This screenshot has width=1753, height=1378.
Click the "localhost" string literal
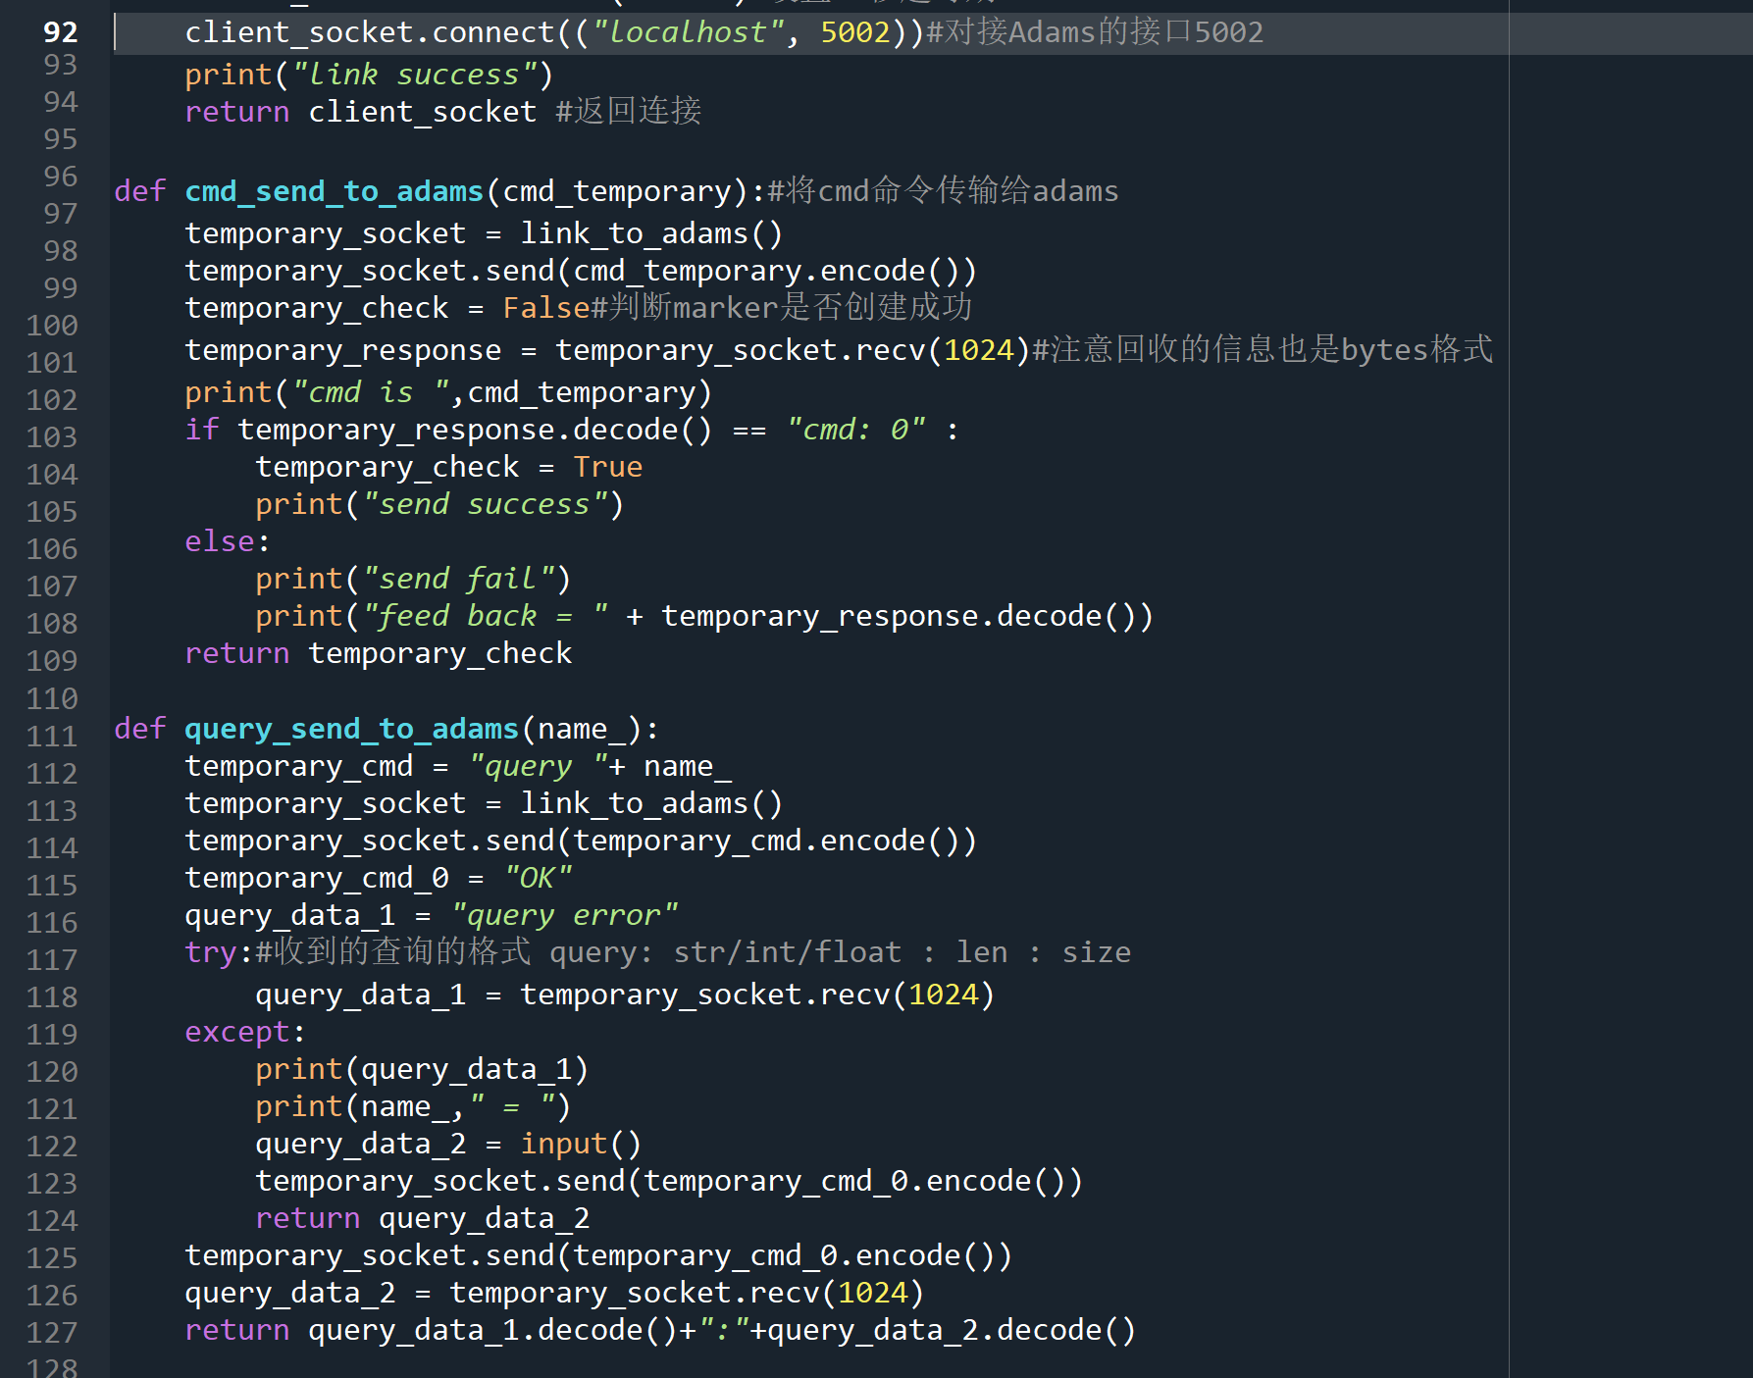point(688,32)
